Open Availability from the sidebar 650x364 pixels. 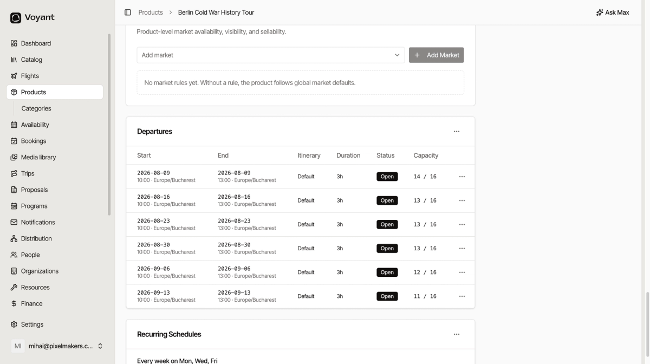pyautogui.click(x=55, y=125)
